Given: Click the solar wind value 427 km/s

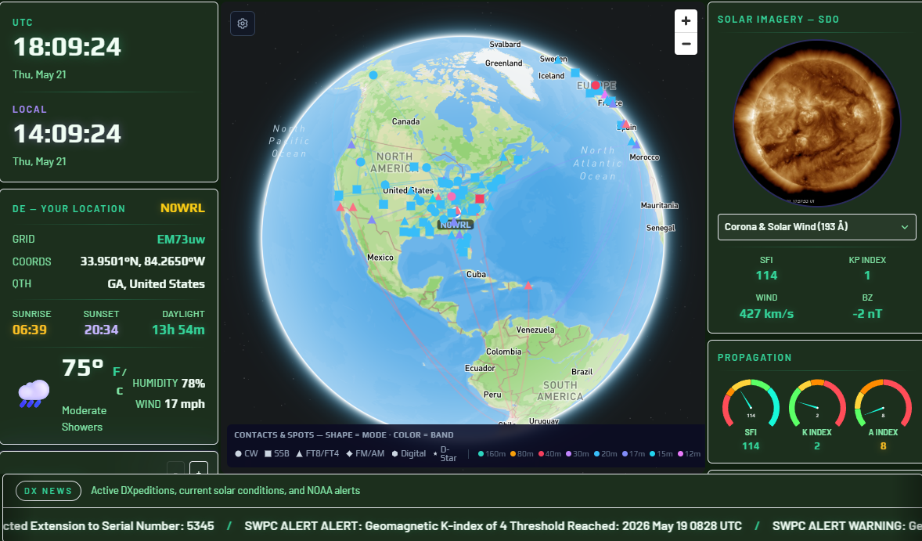Looking at the screenshot, I should tap(766, 314).
